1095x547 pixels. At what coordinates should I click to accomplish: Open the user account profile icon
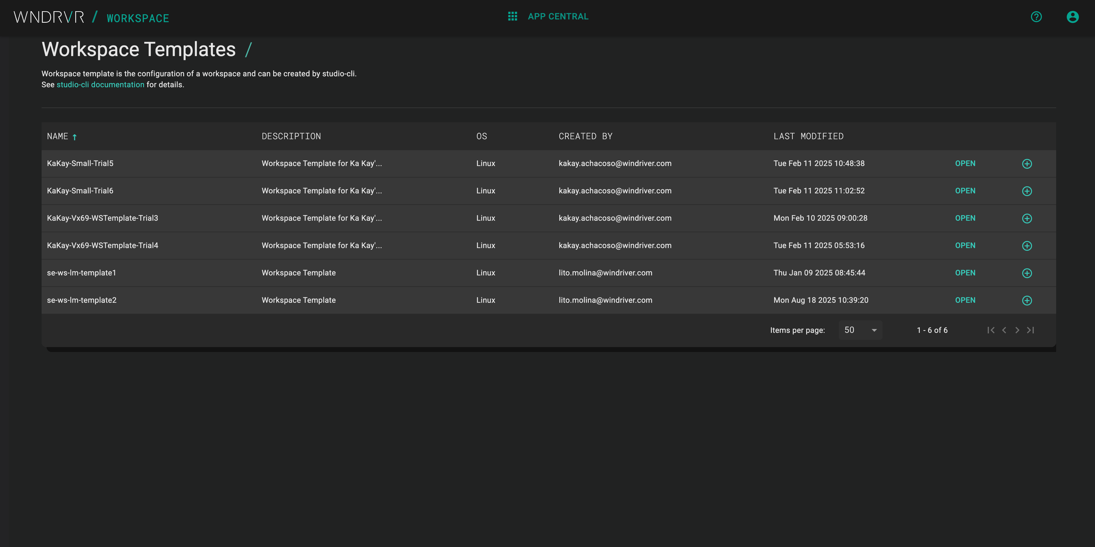click(x=1073, y=17)
